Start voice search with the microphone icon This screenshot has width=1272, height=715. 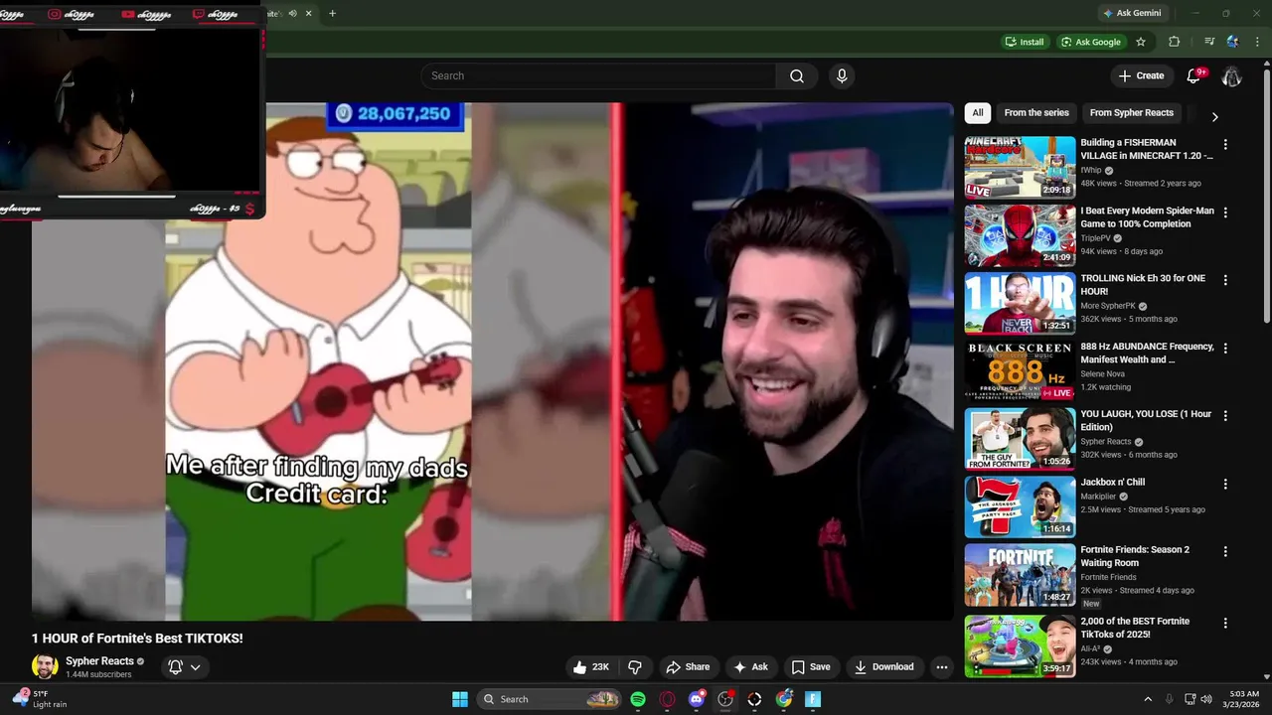[842, 76]
